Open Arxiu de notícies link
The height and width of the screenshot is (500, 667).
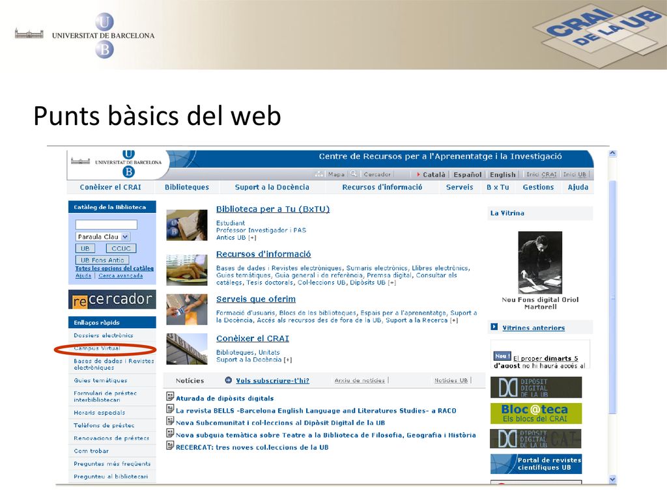[x=360, y=380]
